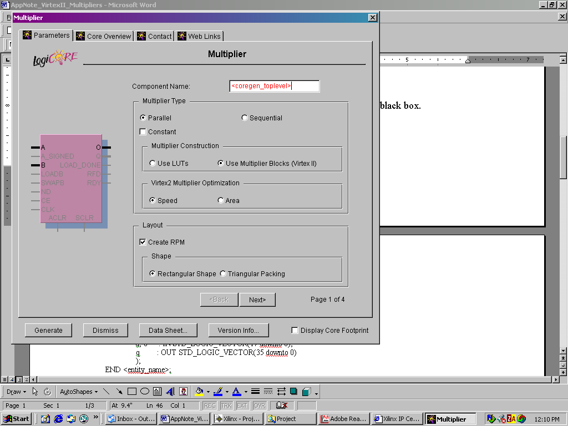Switch to the Core Overview tab
The height and width of the screenshot is (426, 568).
(x=104, y=37)
